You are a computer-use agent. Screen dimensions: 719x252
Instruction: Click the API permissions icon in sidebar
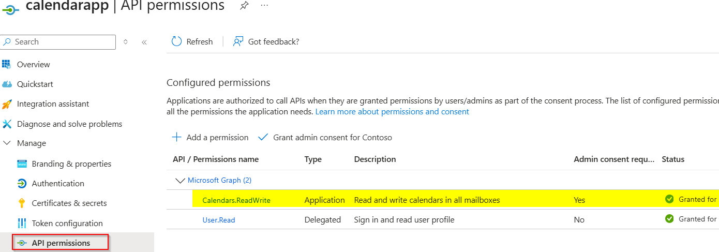pos(22,243)
